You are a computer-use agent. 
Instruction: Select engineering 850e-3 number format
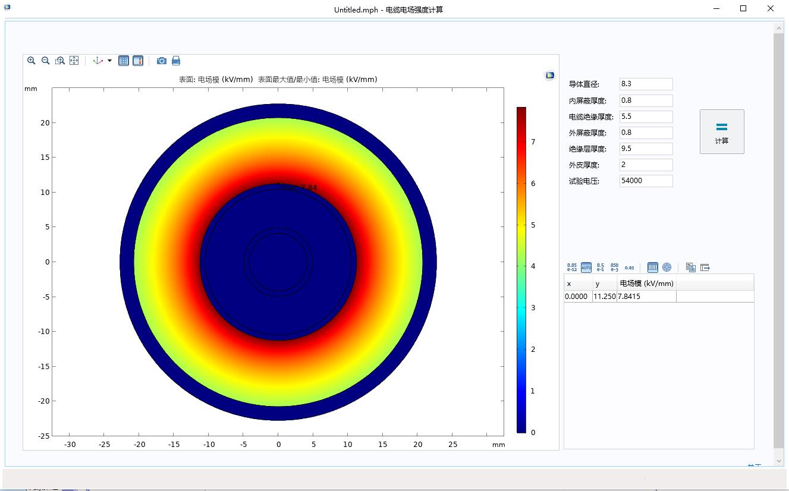pos(614,267)
